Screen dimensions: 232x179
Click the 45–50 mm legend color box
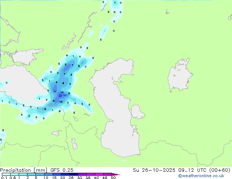(108, 174)
